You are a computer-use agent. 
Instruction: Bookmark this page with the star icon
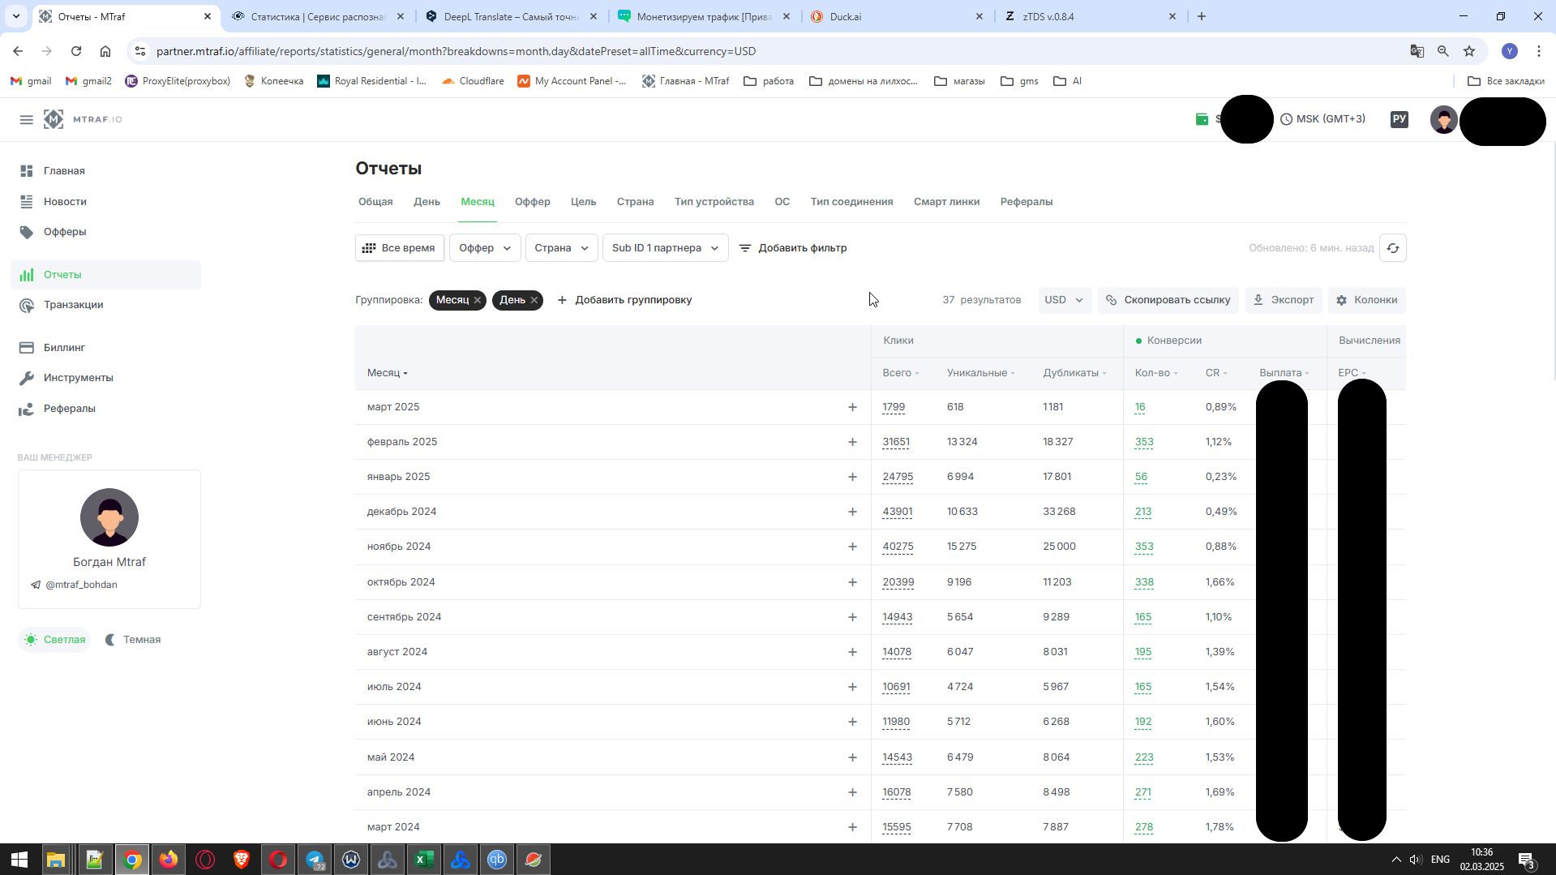coord(1468,51)
